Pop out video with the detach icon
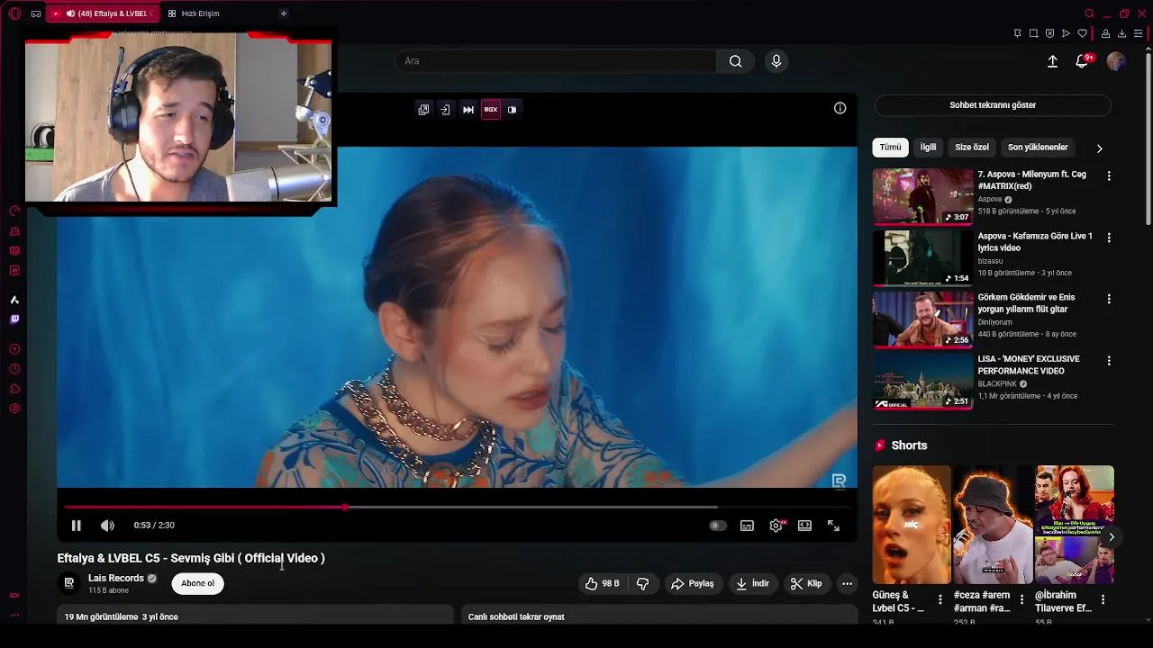Viewport: 1153px width, 648px height. click(423, 110)
